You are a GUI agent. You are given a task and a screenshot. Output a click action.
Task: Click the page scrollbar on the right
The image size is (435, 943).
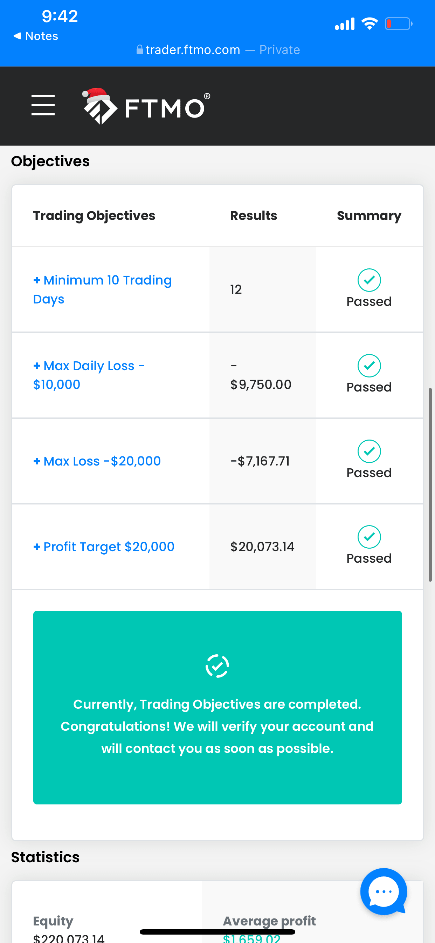[430, 485]
